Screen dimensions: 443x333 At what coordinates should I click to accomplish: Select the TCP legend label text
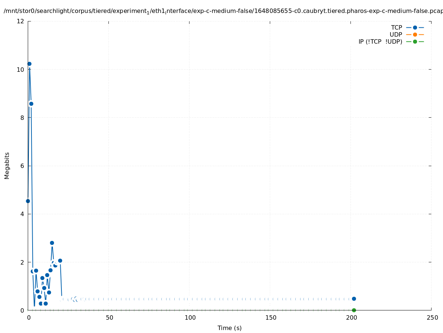(396, 27)
